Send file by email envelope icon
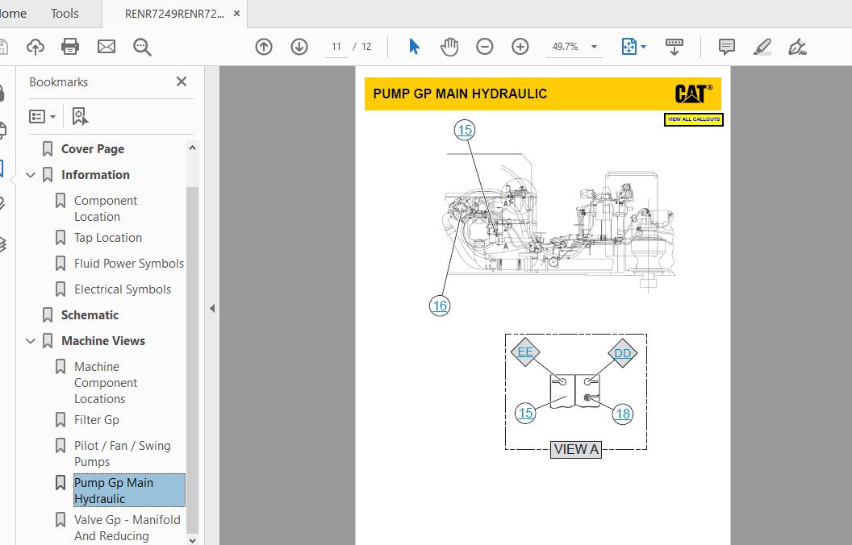The image size is (852, 545). (x=106, y=47)
